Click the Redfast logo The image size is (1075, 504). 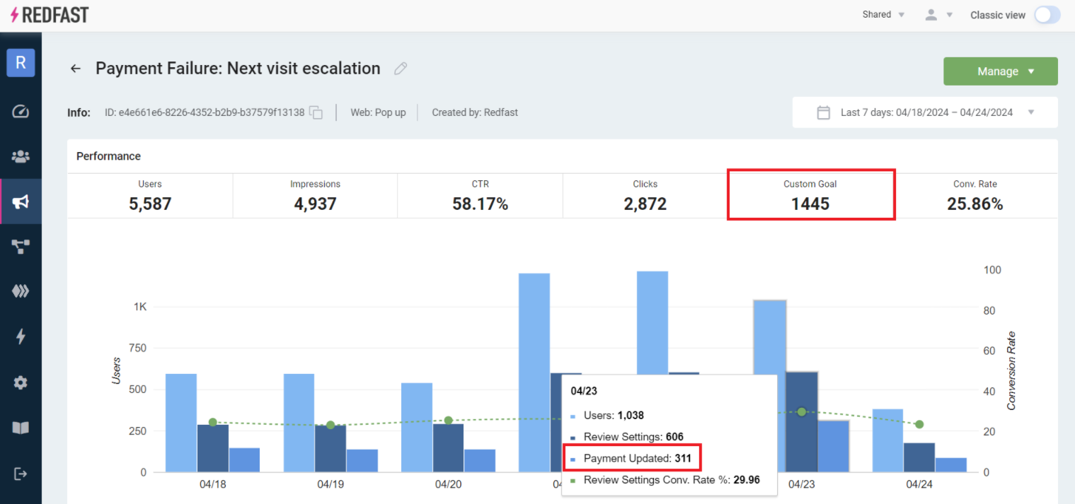[50, 15]
